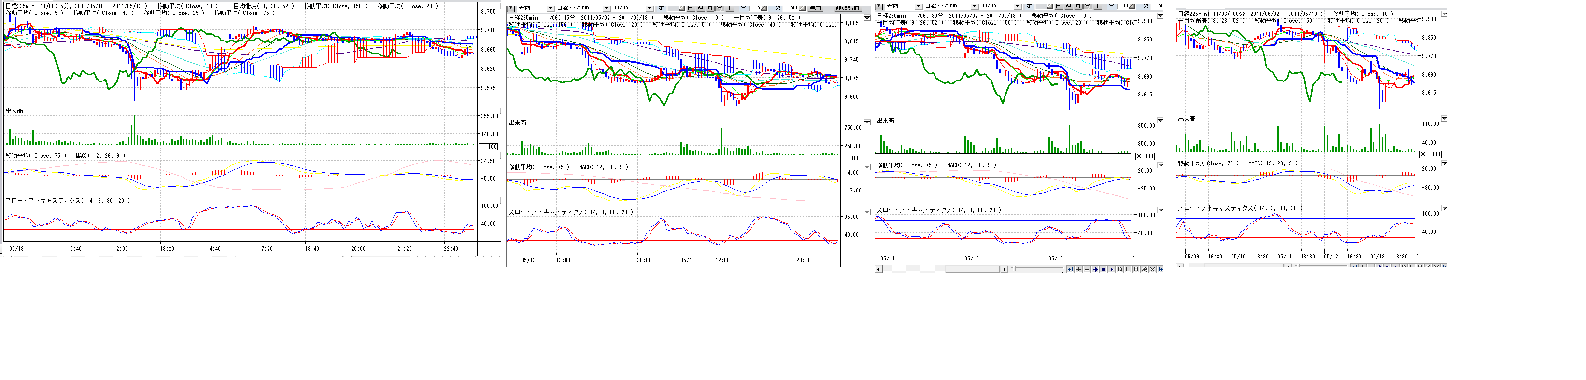Viewport: 1586px width, 380px height.
Task: Click the X delete icon in chart toolbar
Action: [x=1152, y=269]
